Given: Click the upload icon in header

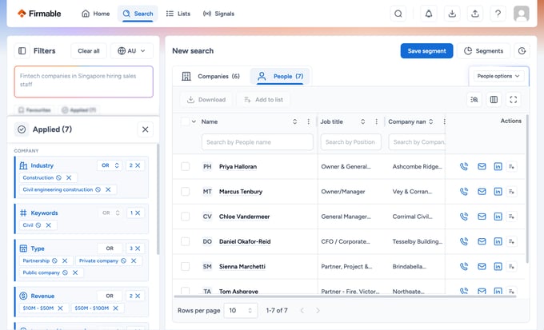Looking at the screenshot, I should pos(475,14).
